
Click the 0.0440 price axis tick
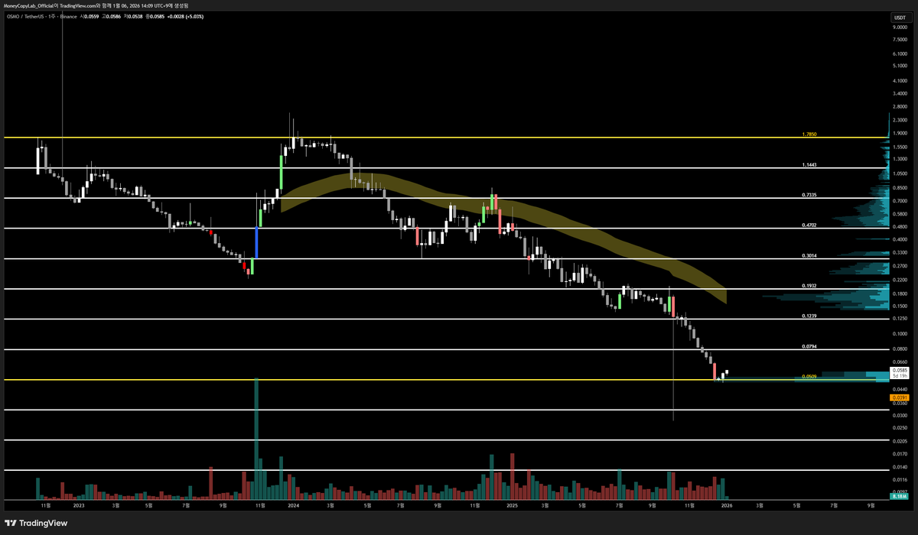click(x=899, y=389)
